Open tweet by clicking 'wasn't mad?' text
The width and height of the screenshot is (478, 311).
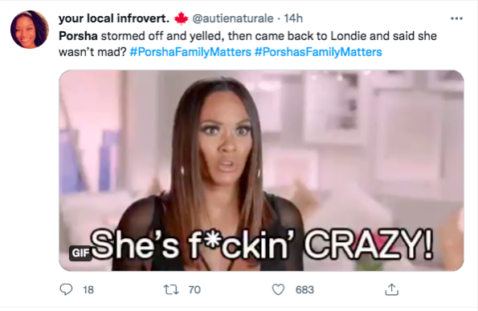coord(92,52)
